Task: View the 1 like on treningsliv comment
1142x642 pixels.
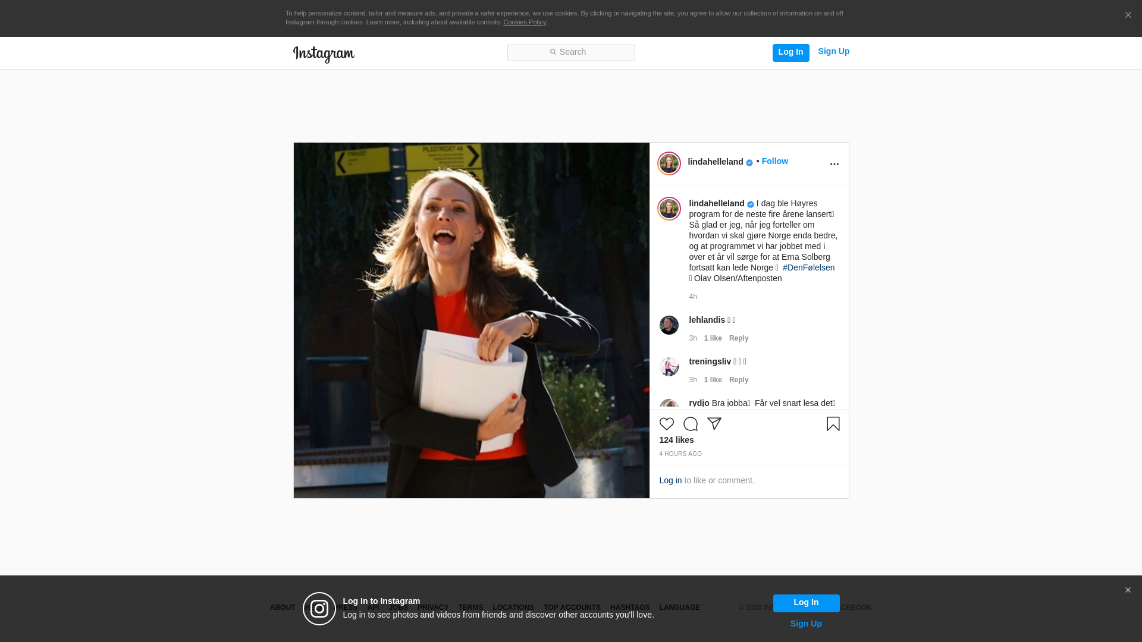Action: click(713, 380)
